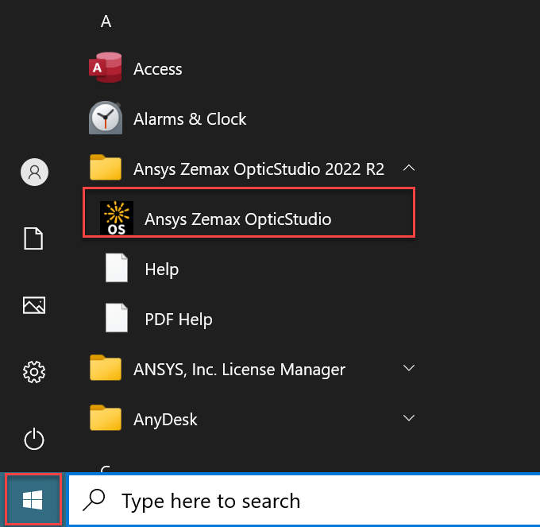This screenshot has width=540, height=527.
Task: Click the 'Type here to search' box
Action: click(x=304, y=501)
